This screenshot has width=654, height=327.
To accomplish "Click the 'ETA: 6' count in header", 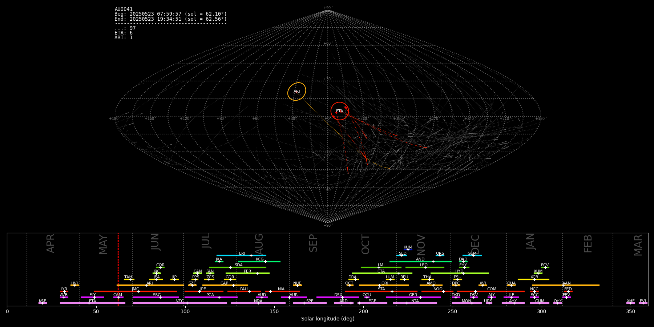I will click(x=124, y=33).
